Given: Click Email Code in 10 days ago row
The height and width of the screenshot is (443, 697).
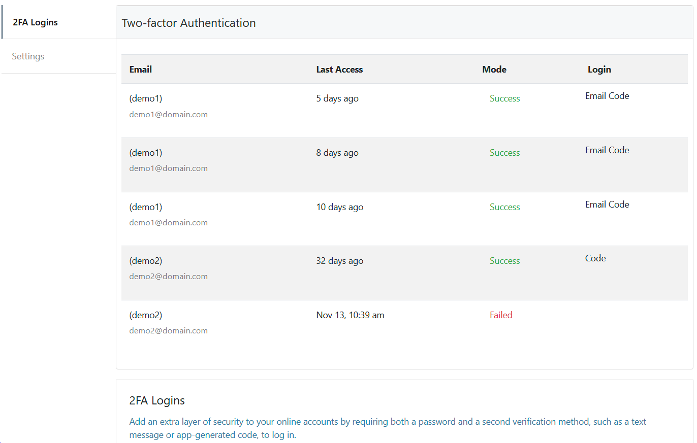Looking at the screenshot, I should click(607, 205).
